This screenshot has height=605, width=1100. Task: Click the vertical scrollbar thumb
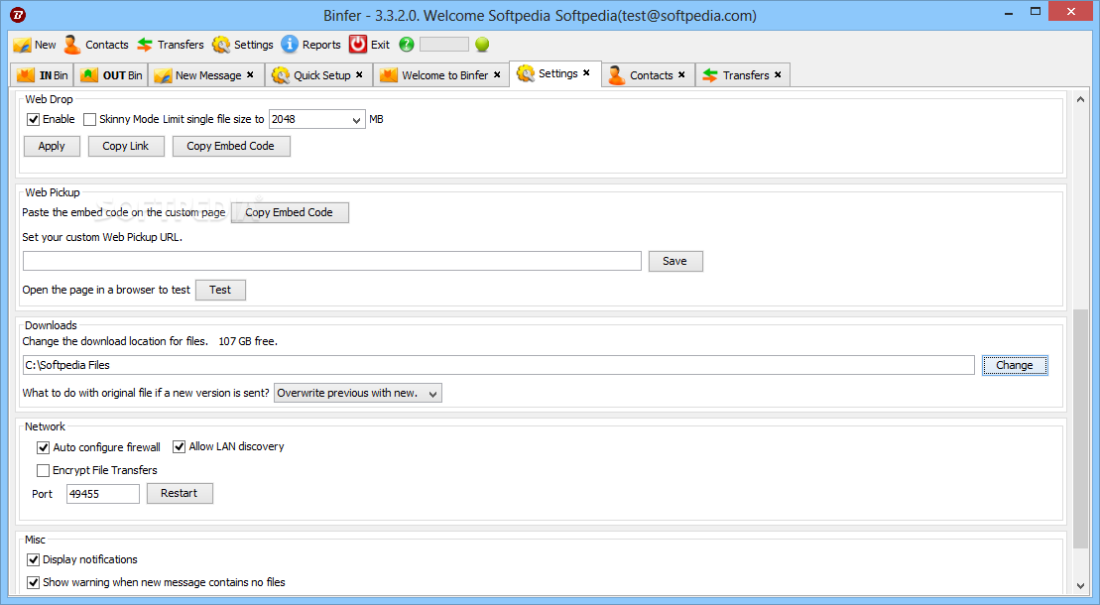tap(1080, 429)
